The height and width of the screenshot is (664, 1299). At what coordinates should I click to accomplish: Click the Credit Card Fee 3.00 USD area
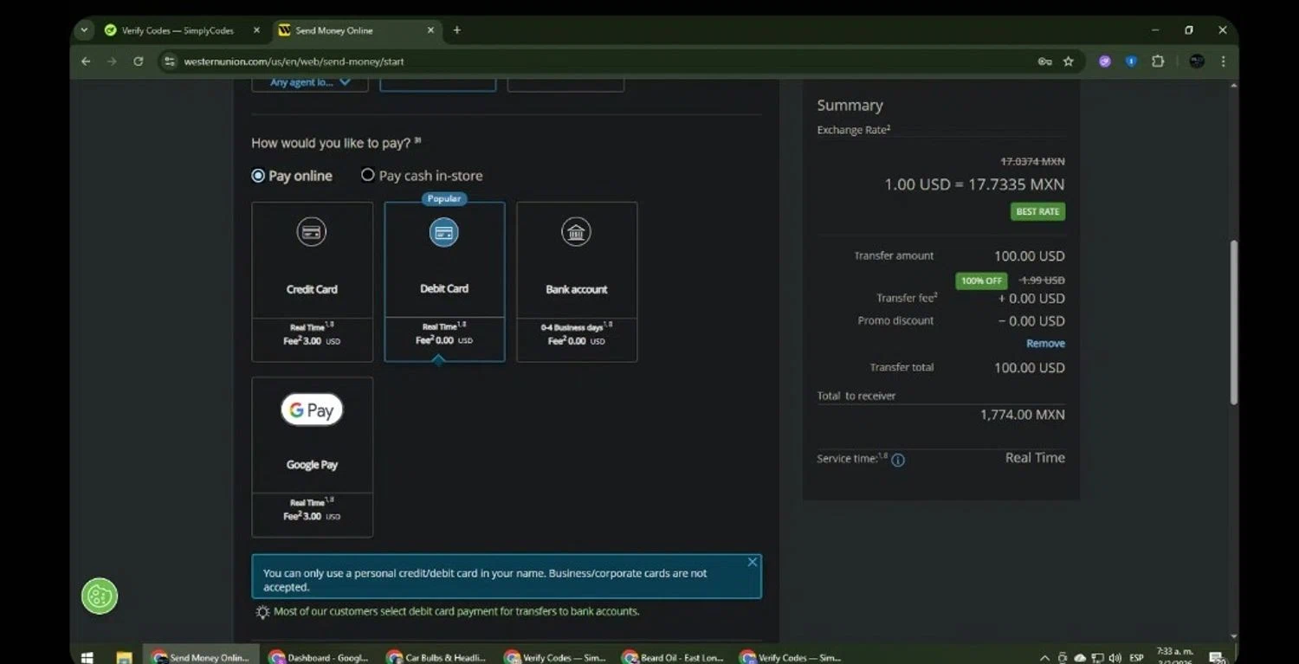[x=312, y=341]
